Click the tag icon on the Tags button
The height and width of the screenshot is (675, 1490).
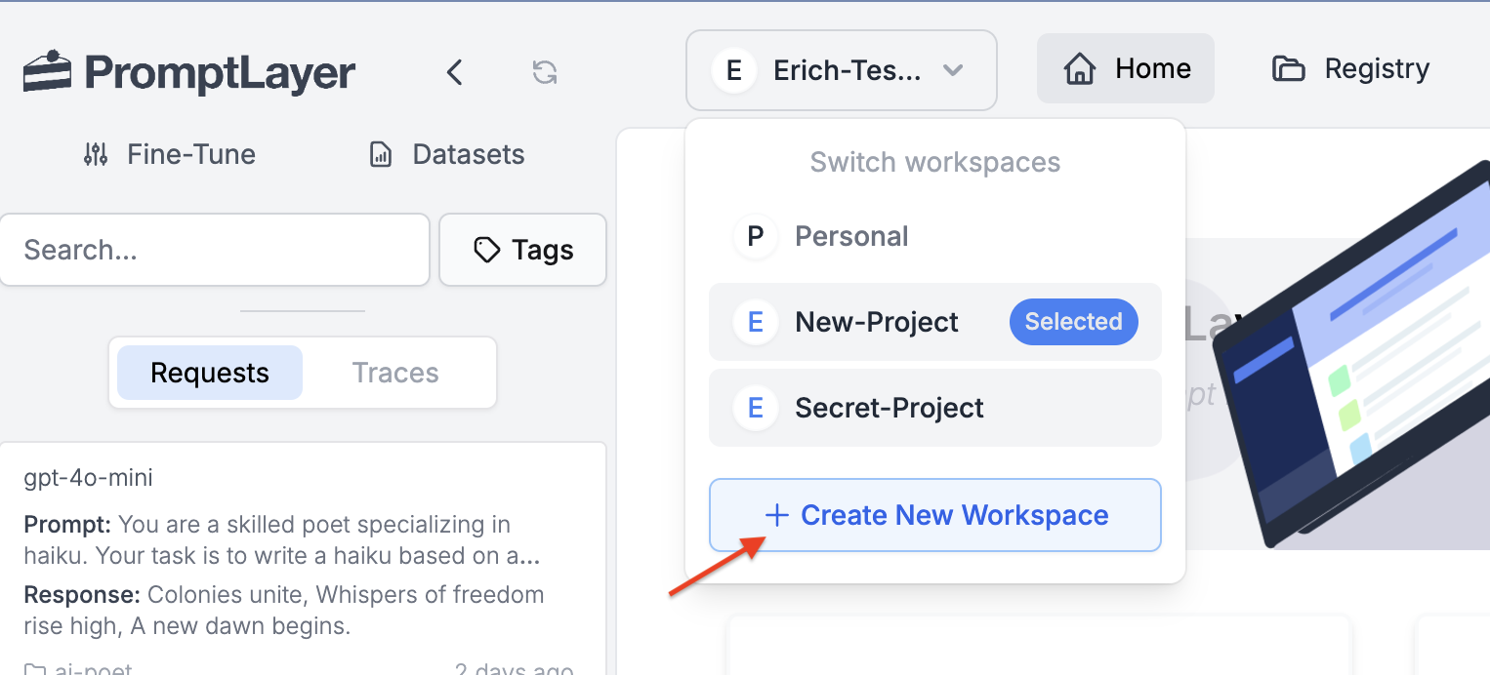(486, 251)
